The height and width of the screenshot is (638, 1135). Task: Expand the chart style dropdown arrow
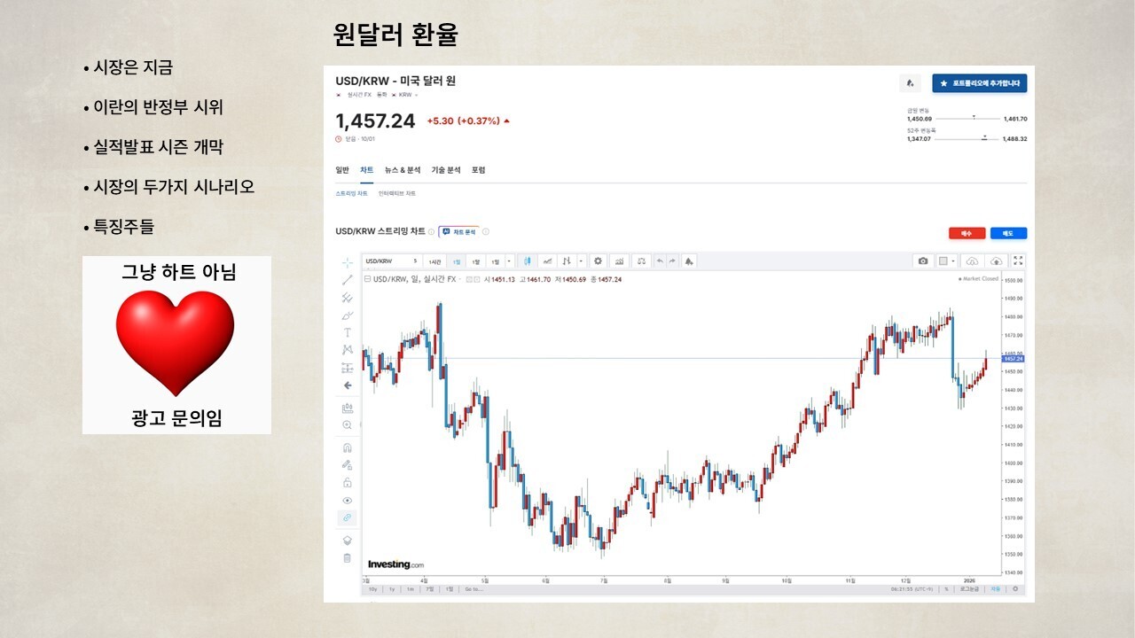581,261
